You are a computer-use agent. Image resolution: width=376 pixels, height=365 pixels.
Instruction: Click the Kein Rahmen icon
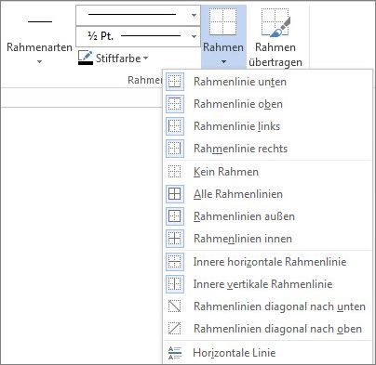click(174, 171)
